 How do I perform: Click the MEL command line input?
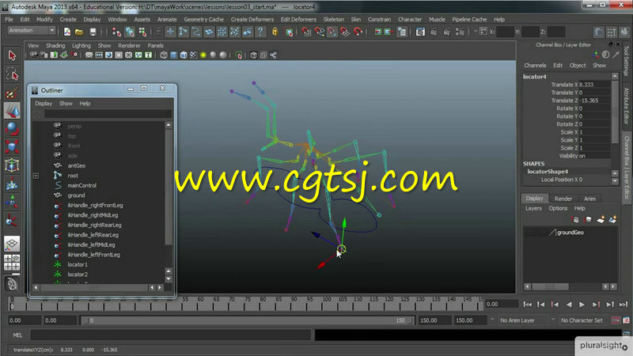(x=171, y=335)
